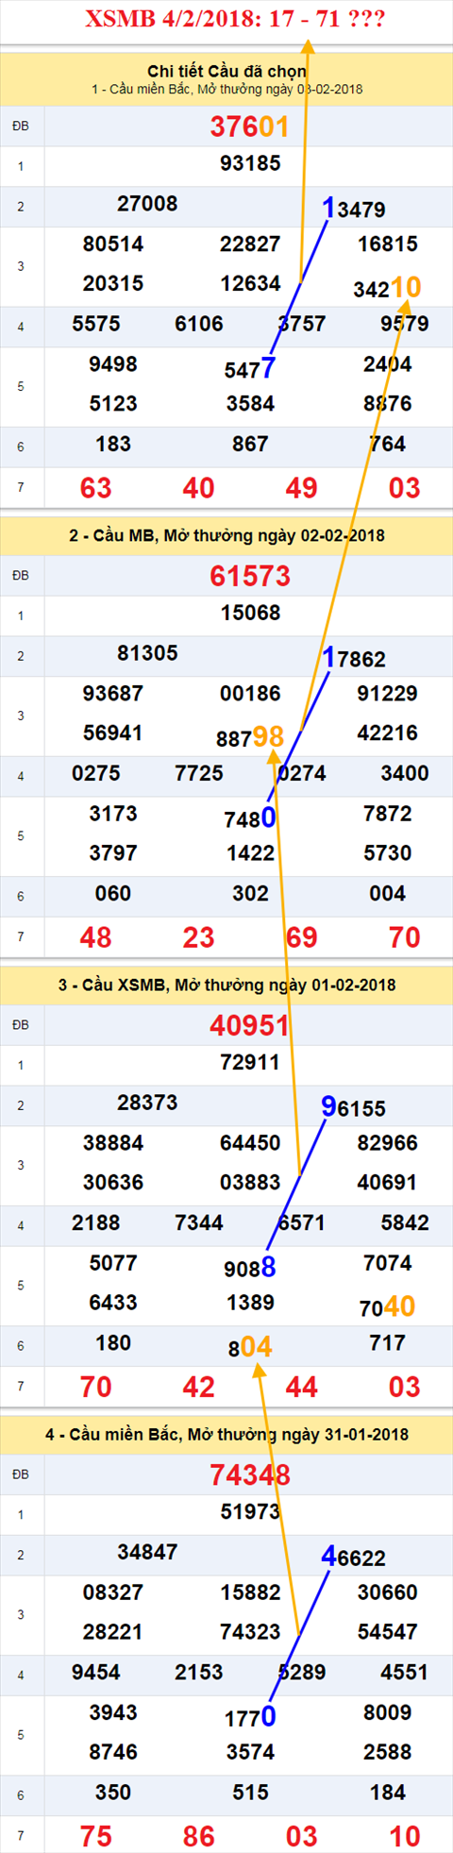Select red number 10 in 31-01-2018 table
The width and height of the screenshot is (453, 1853).
click(405, 1836)
